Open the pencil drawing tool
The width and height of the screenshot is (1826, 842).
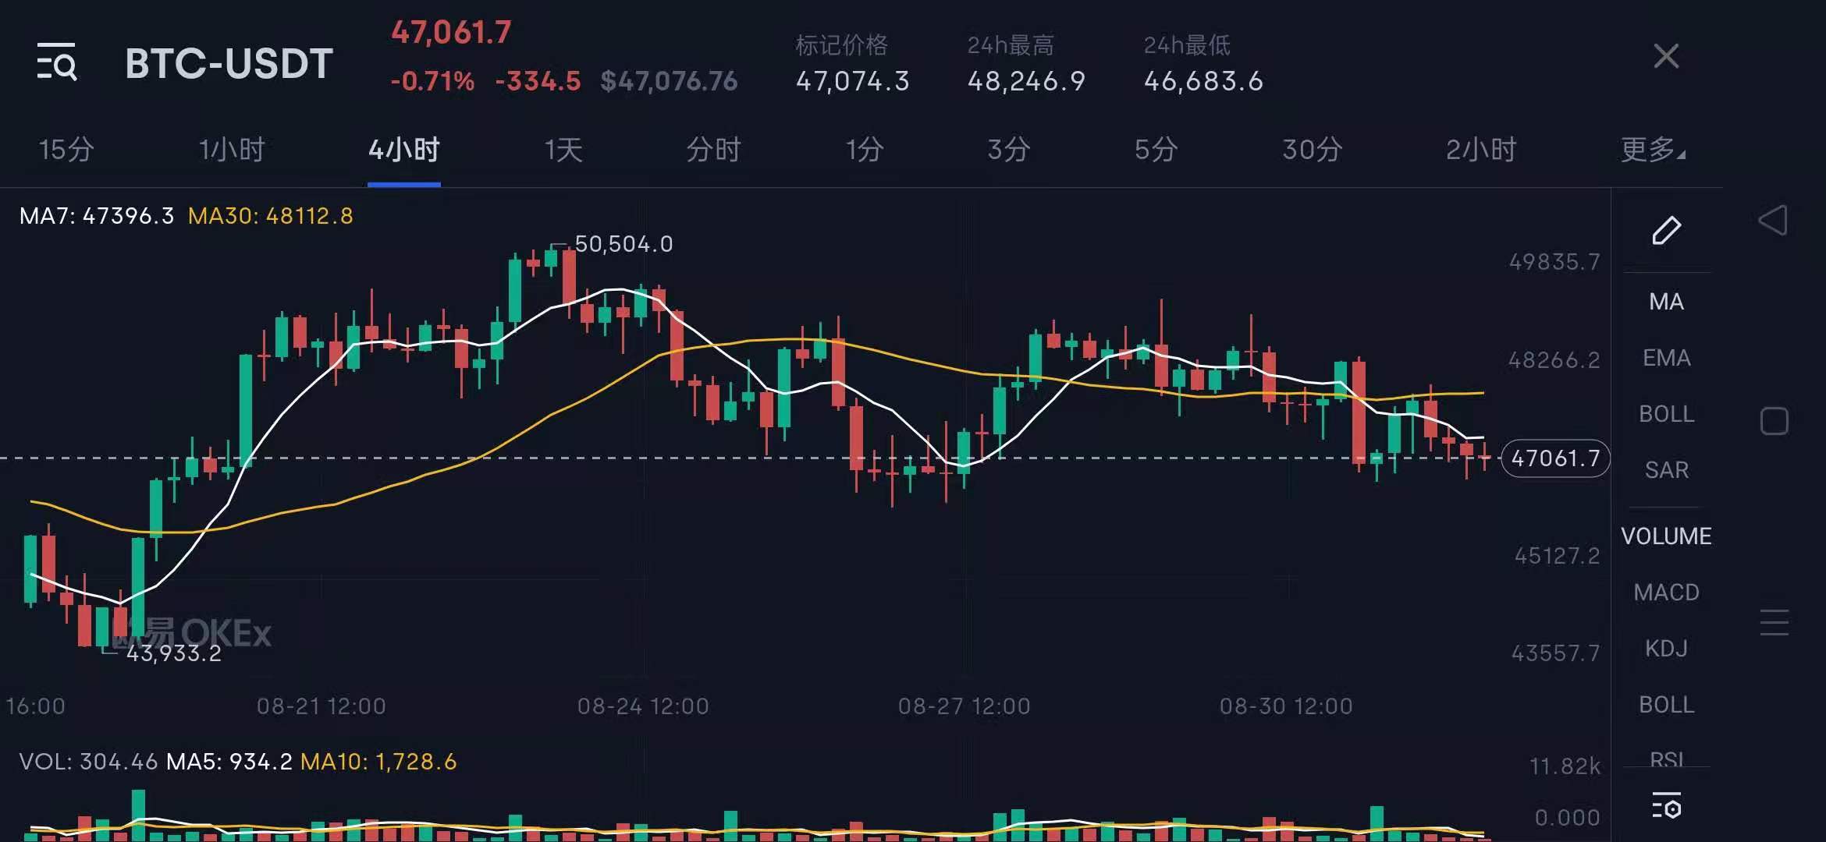click(1667, 230)
